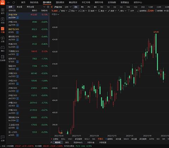Click the 425.98 high price label
The width and height of the screenshot is (169, 148).
(156, 32)
